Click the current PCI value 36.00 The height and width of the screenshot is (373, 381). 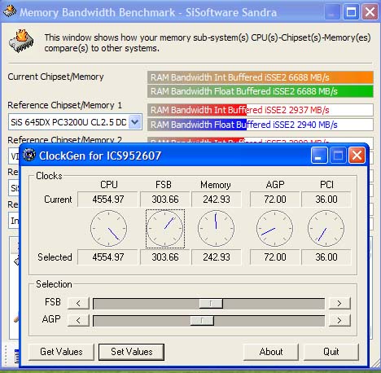326,200
